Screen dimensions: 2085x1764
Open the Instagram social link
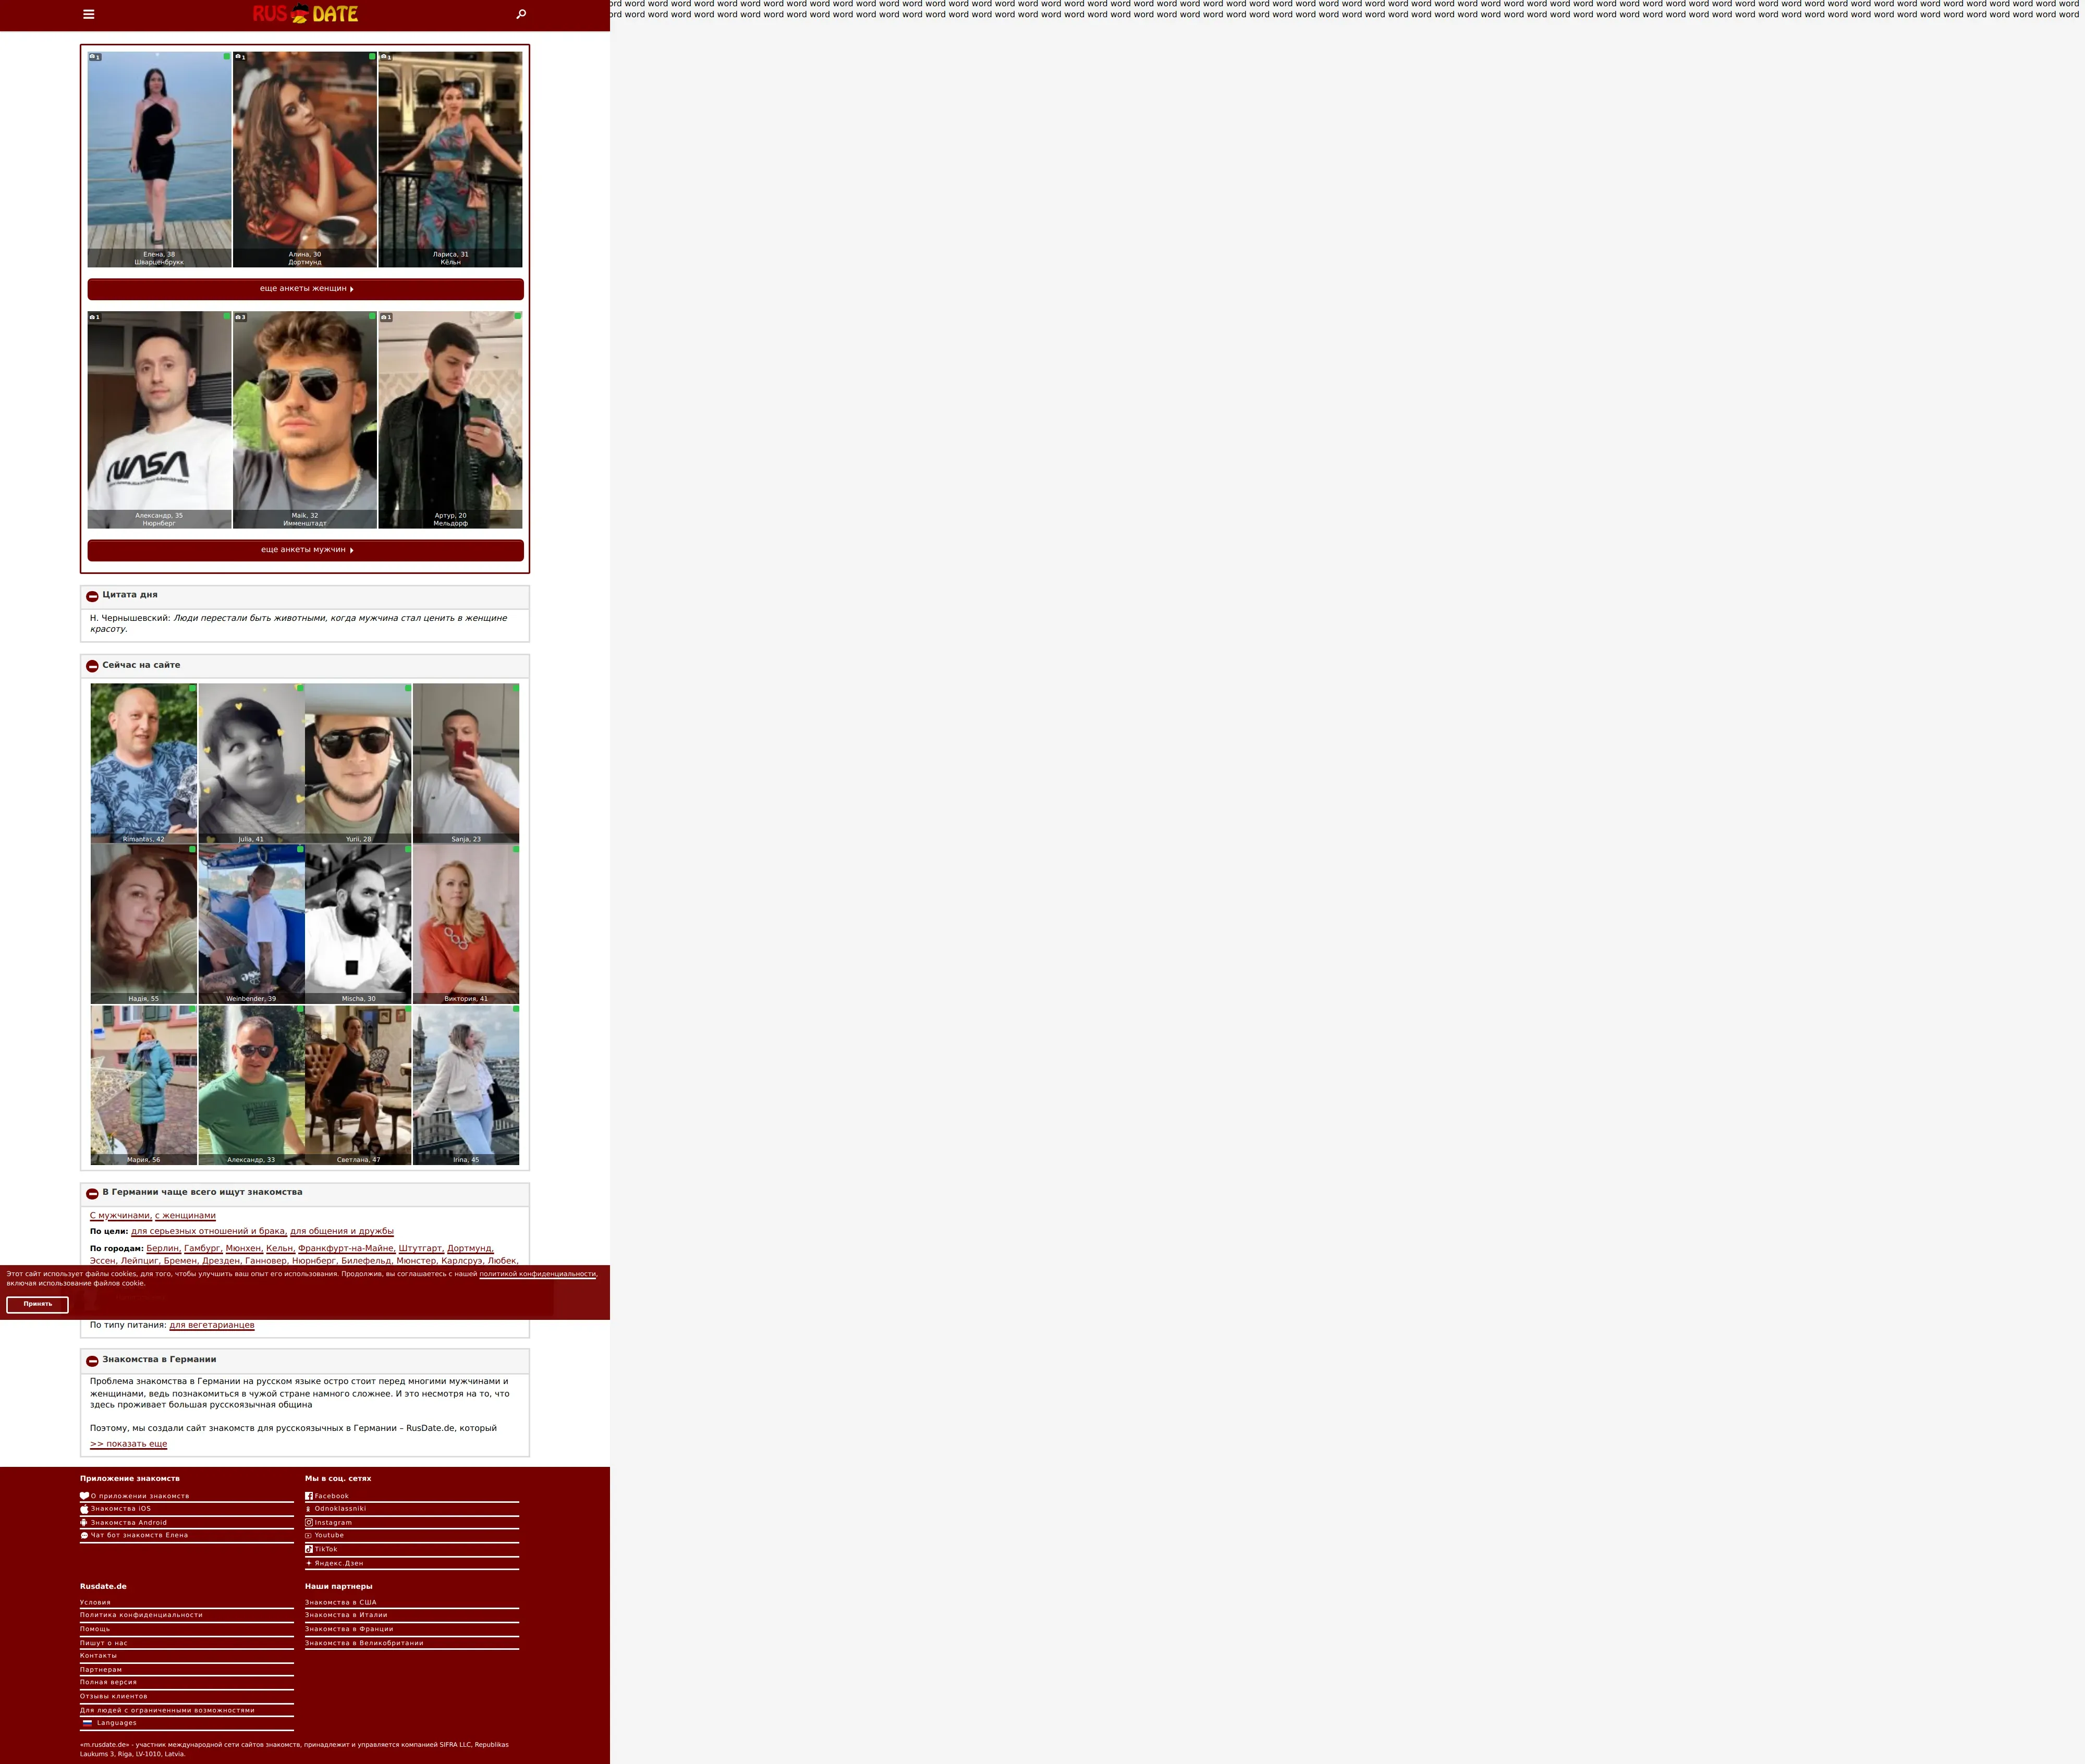click(333, 1522)
